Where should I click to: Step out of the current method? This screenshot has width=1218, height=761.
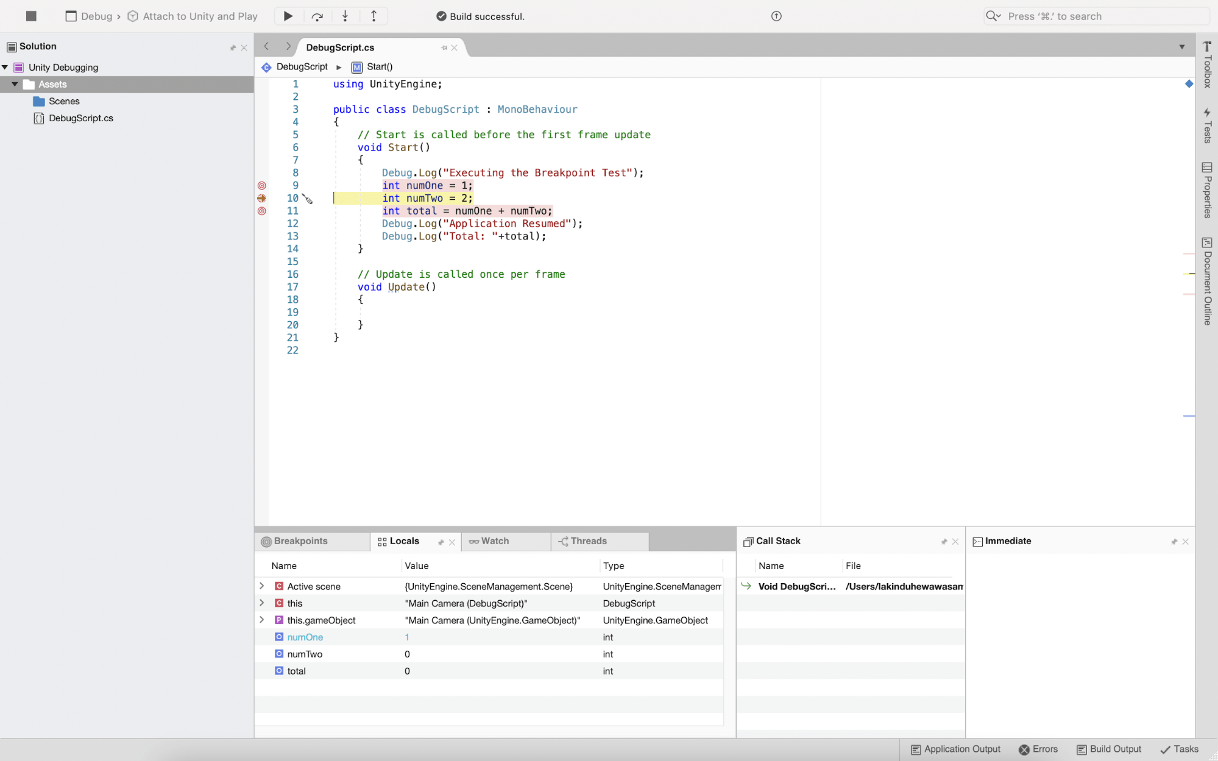tap(374, 16)
